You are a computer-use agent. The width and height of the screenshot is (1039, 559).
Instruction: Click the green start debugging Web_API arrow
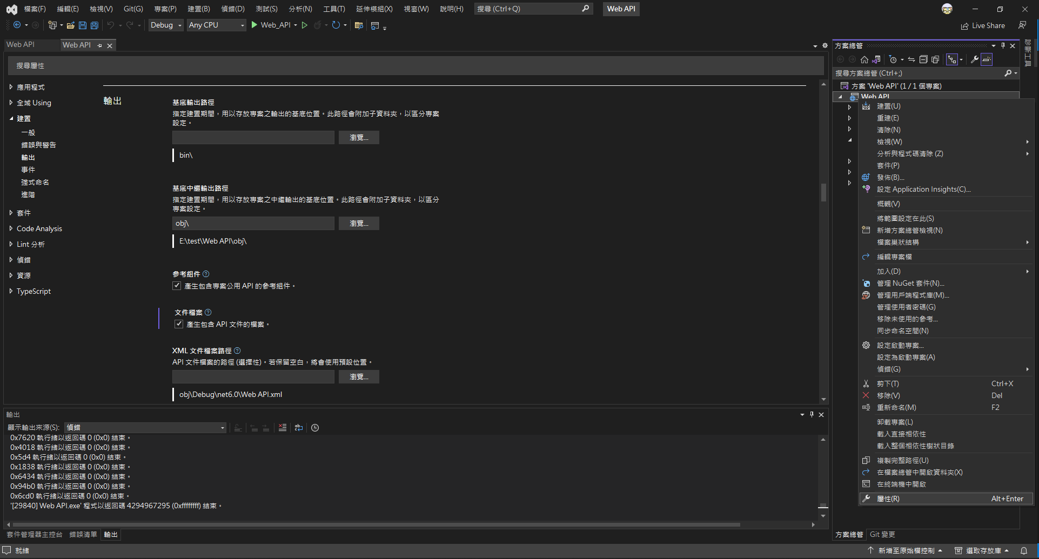pyautogui.click(x=254, y=25)
